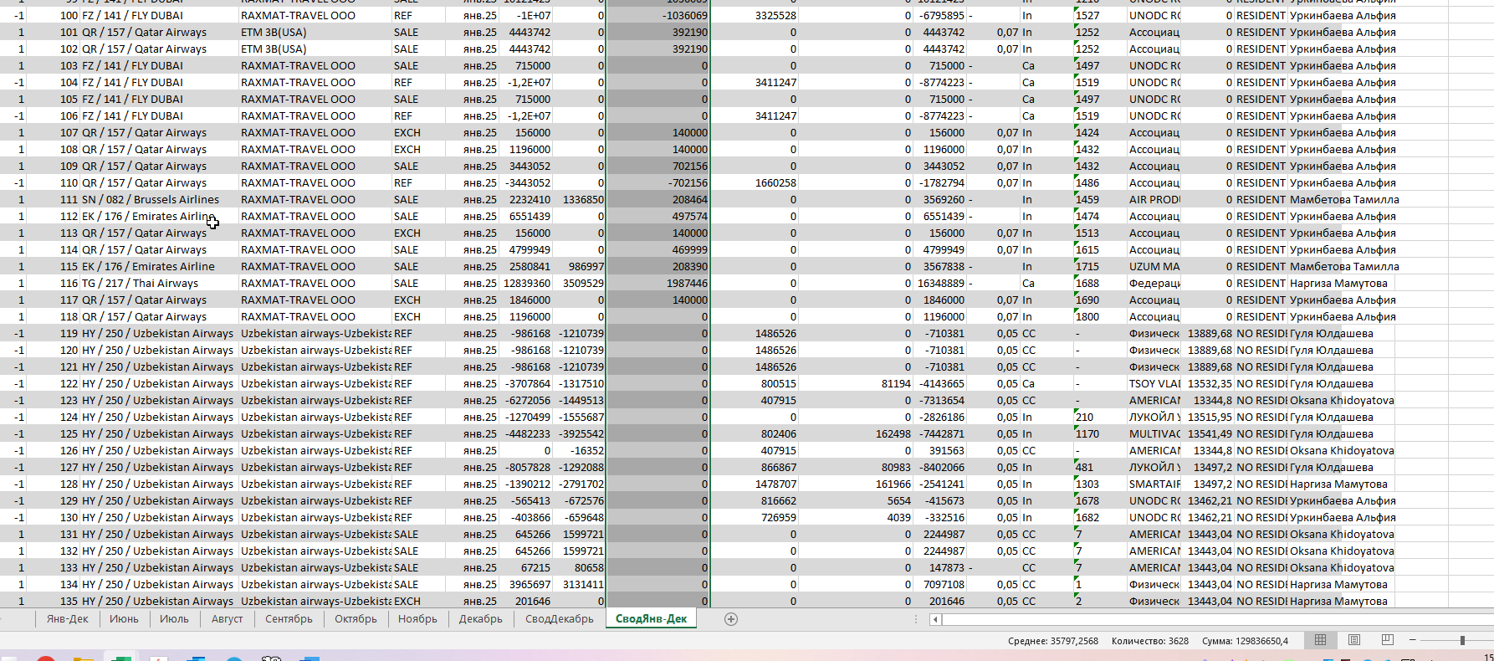Select cell with value 3509529
The height and width of the screenshot is (661, 1494).
coord(580,283)
